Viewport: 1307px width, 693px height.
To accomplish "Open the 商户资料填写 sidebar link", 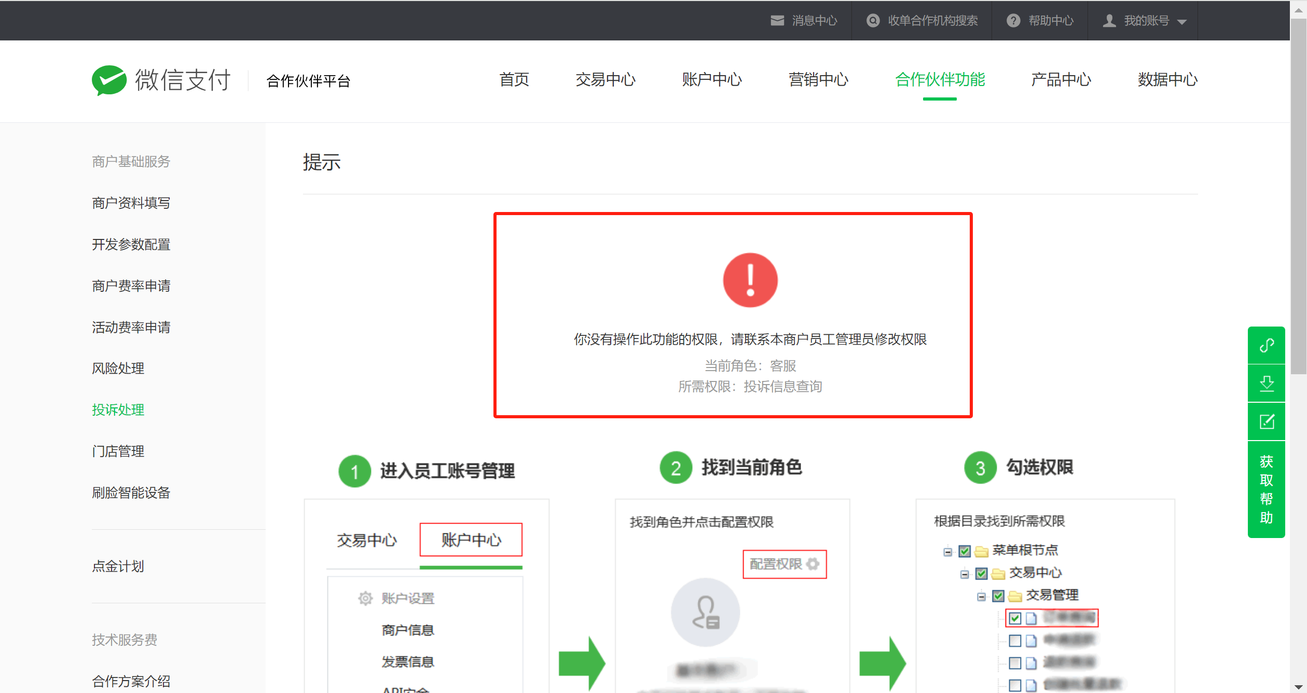I will (131, 203).
